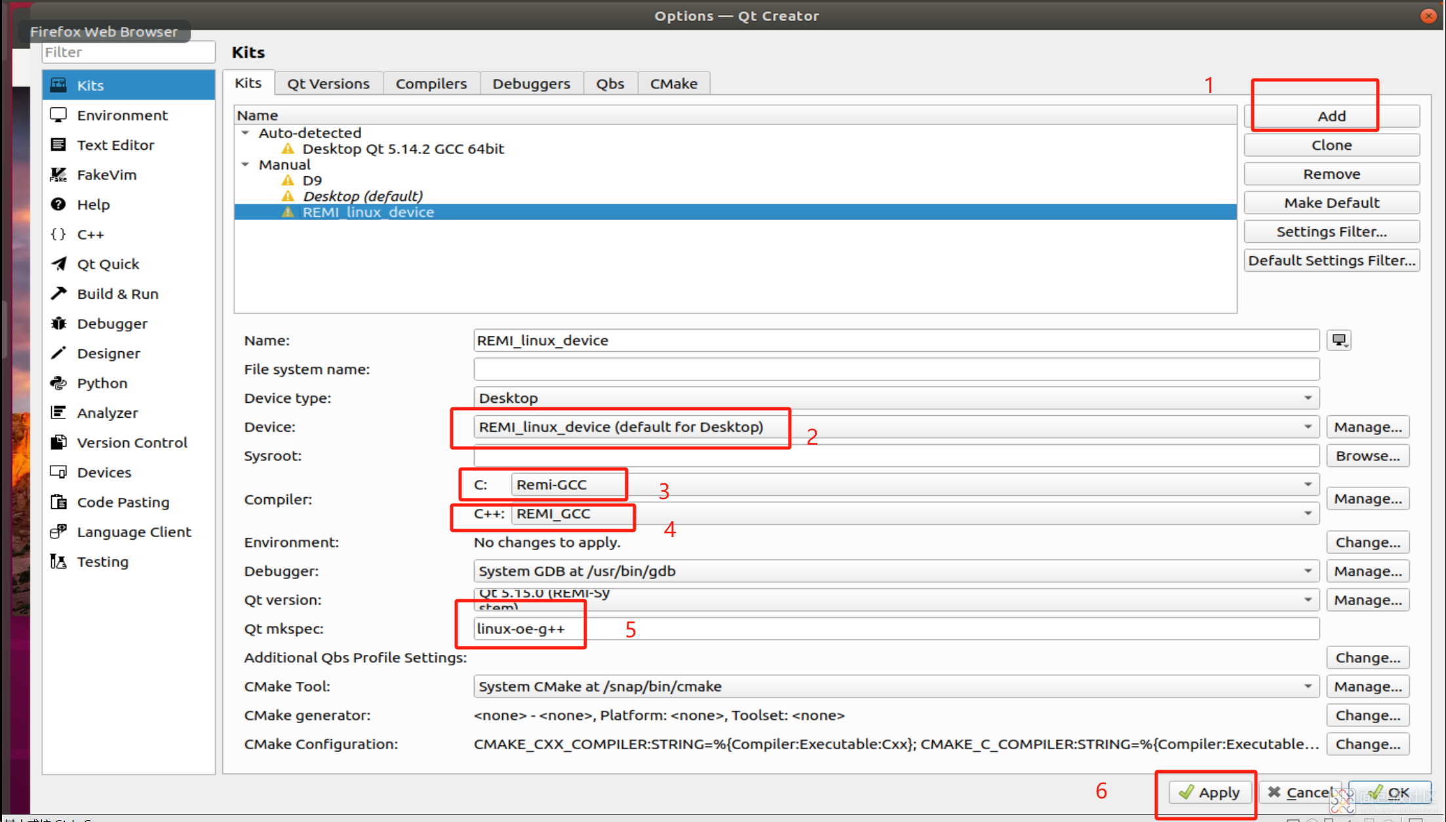This screenshot has height=822, width=1446.
Task: Switch to the Qt Versions tab
Action: click(328, 84)
